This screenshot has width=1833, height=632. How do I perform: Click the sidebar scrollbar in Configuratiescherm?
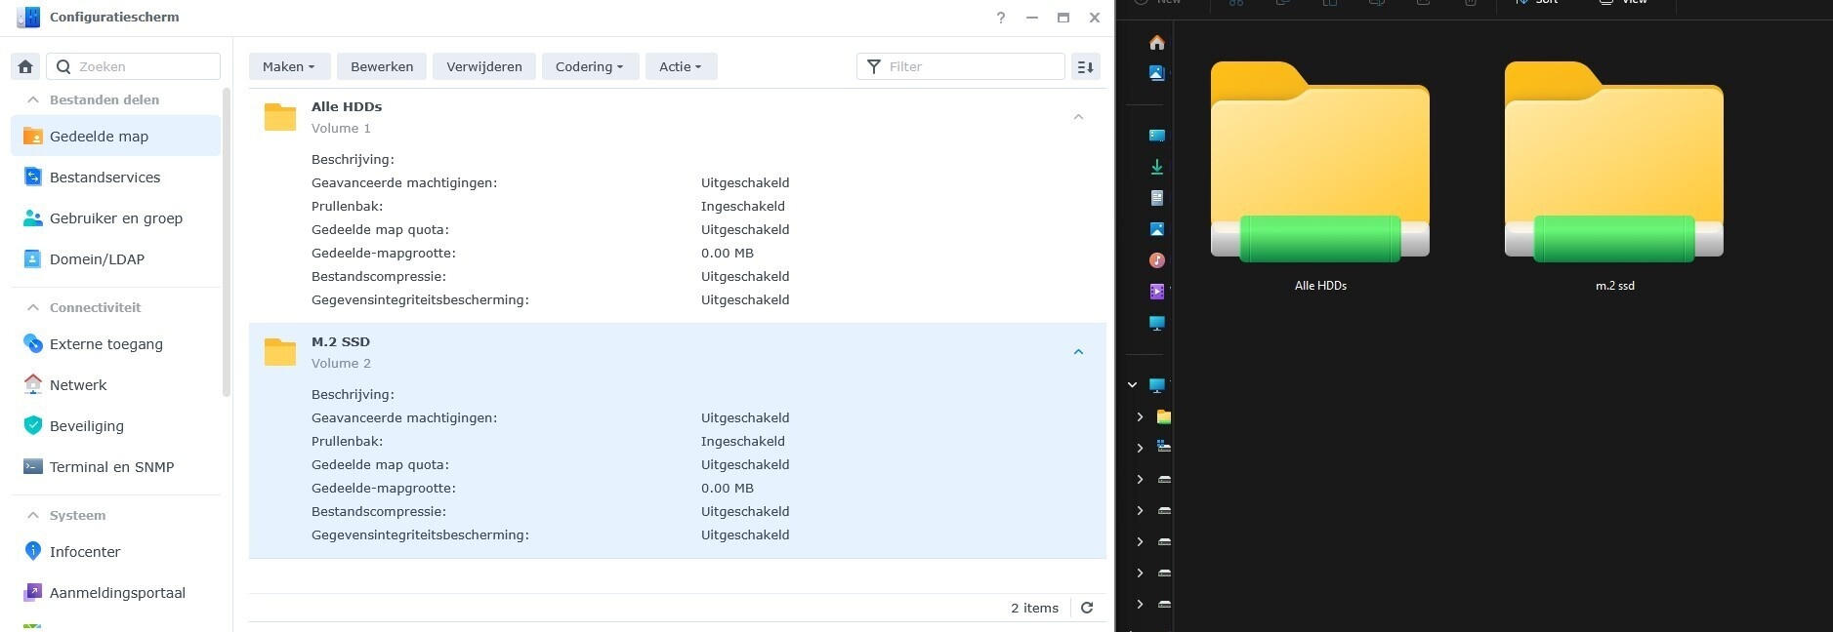pos(227,244)
